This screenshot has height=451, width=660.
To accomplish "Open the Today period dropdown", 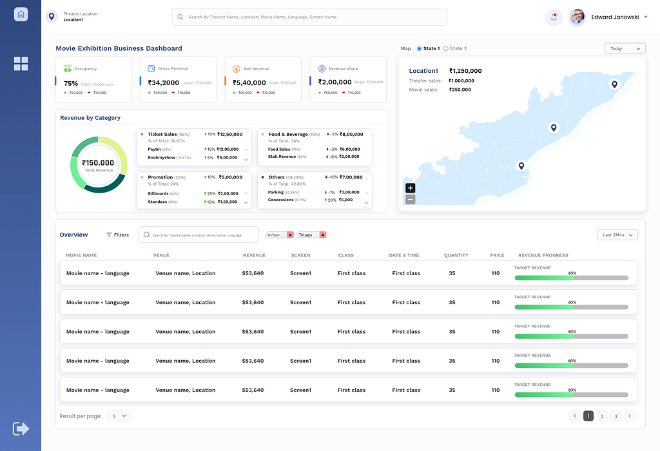I will click(x=625, y=48).
